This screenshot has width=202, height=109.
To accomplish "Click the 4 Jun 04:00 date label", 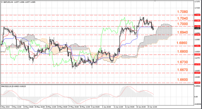I will [x=95, y=107].
